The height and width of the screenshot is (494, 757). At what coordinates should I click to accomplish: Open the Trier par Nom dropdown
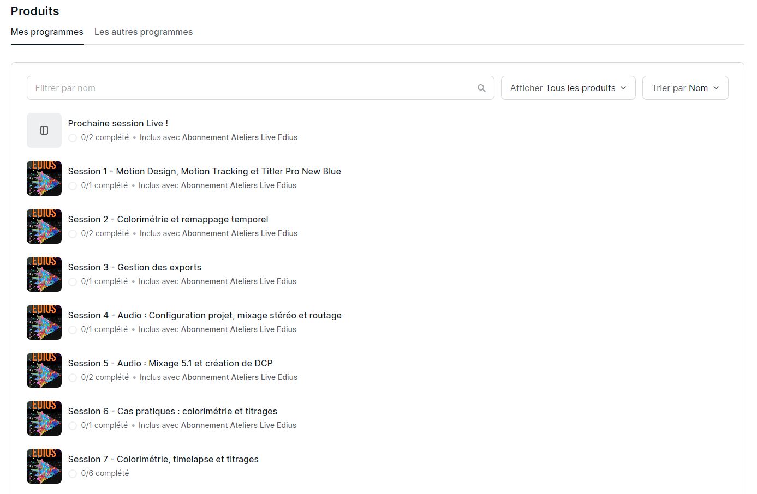pos(685,88)
